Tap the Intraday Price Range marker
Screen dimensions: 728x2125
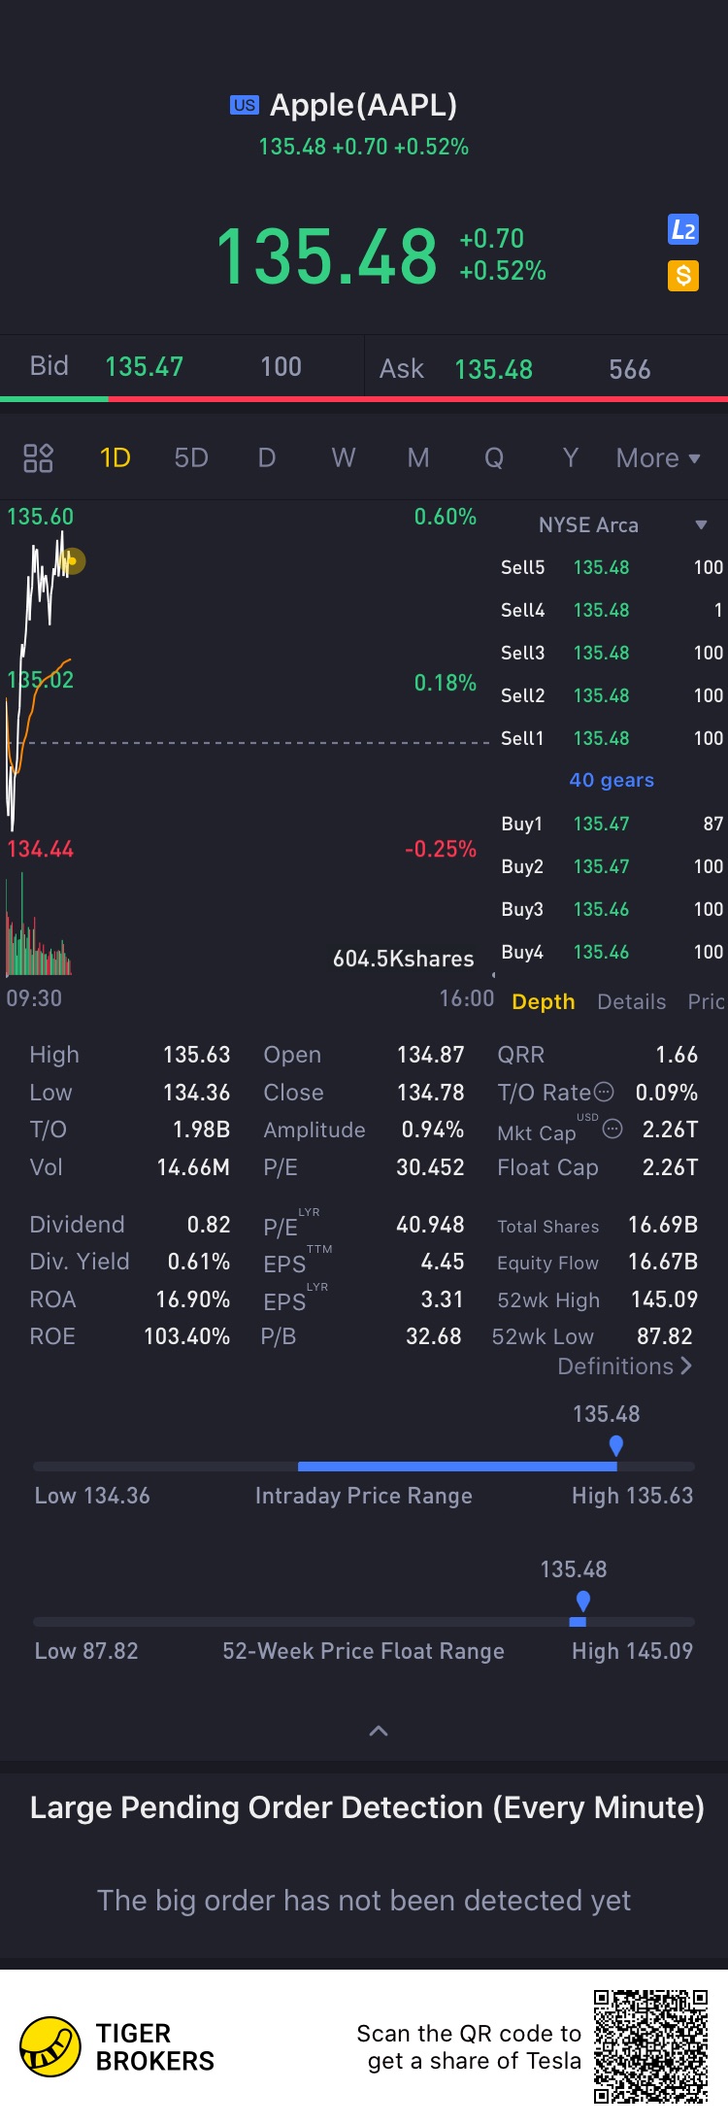pos(615,1445)
